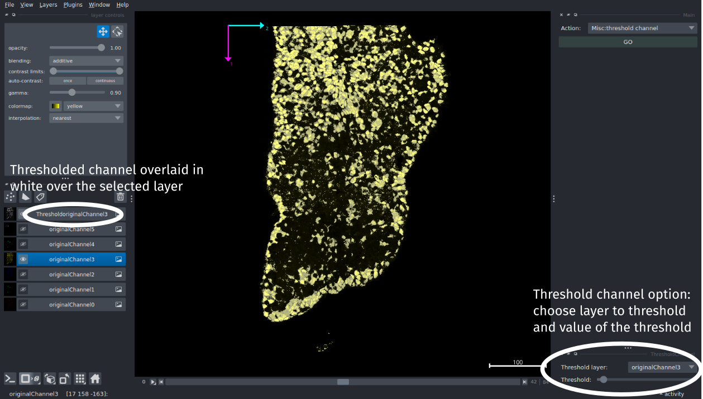This screenshot has height=399, width=703.
Task: Create a new labels layer
Action: [x=40, y=197]
